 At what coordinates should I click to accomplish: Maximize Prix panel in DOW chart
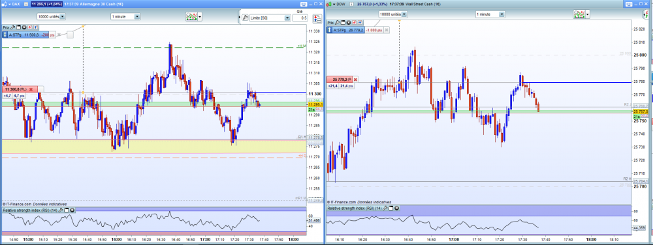pos(343,22)
